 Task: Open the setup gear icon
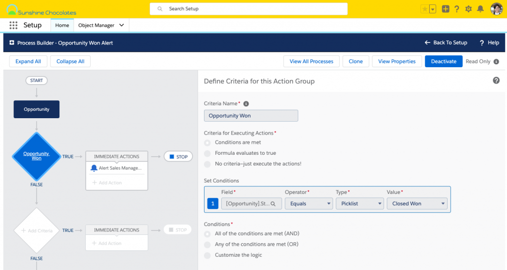(x=468, y=9)
